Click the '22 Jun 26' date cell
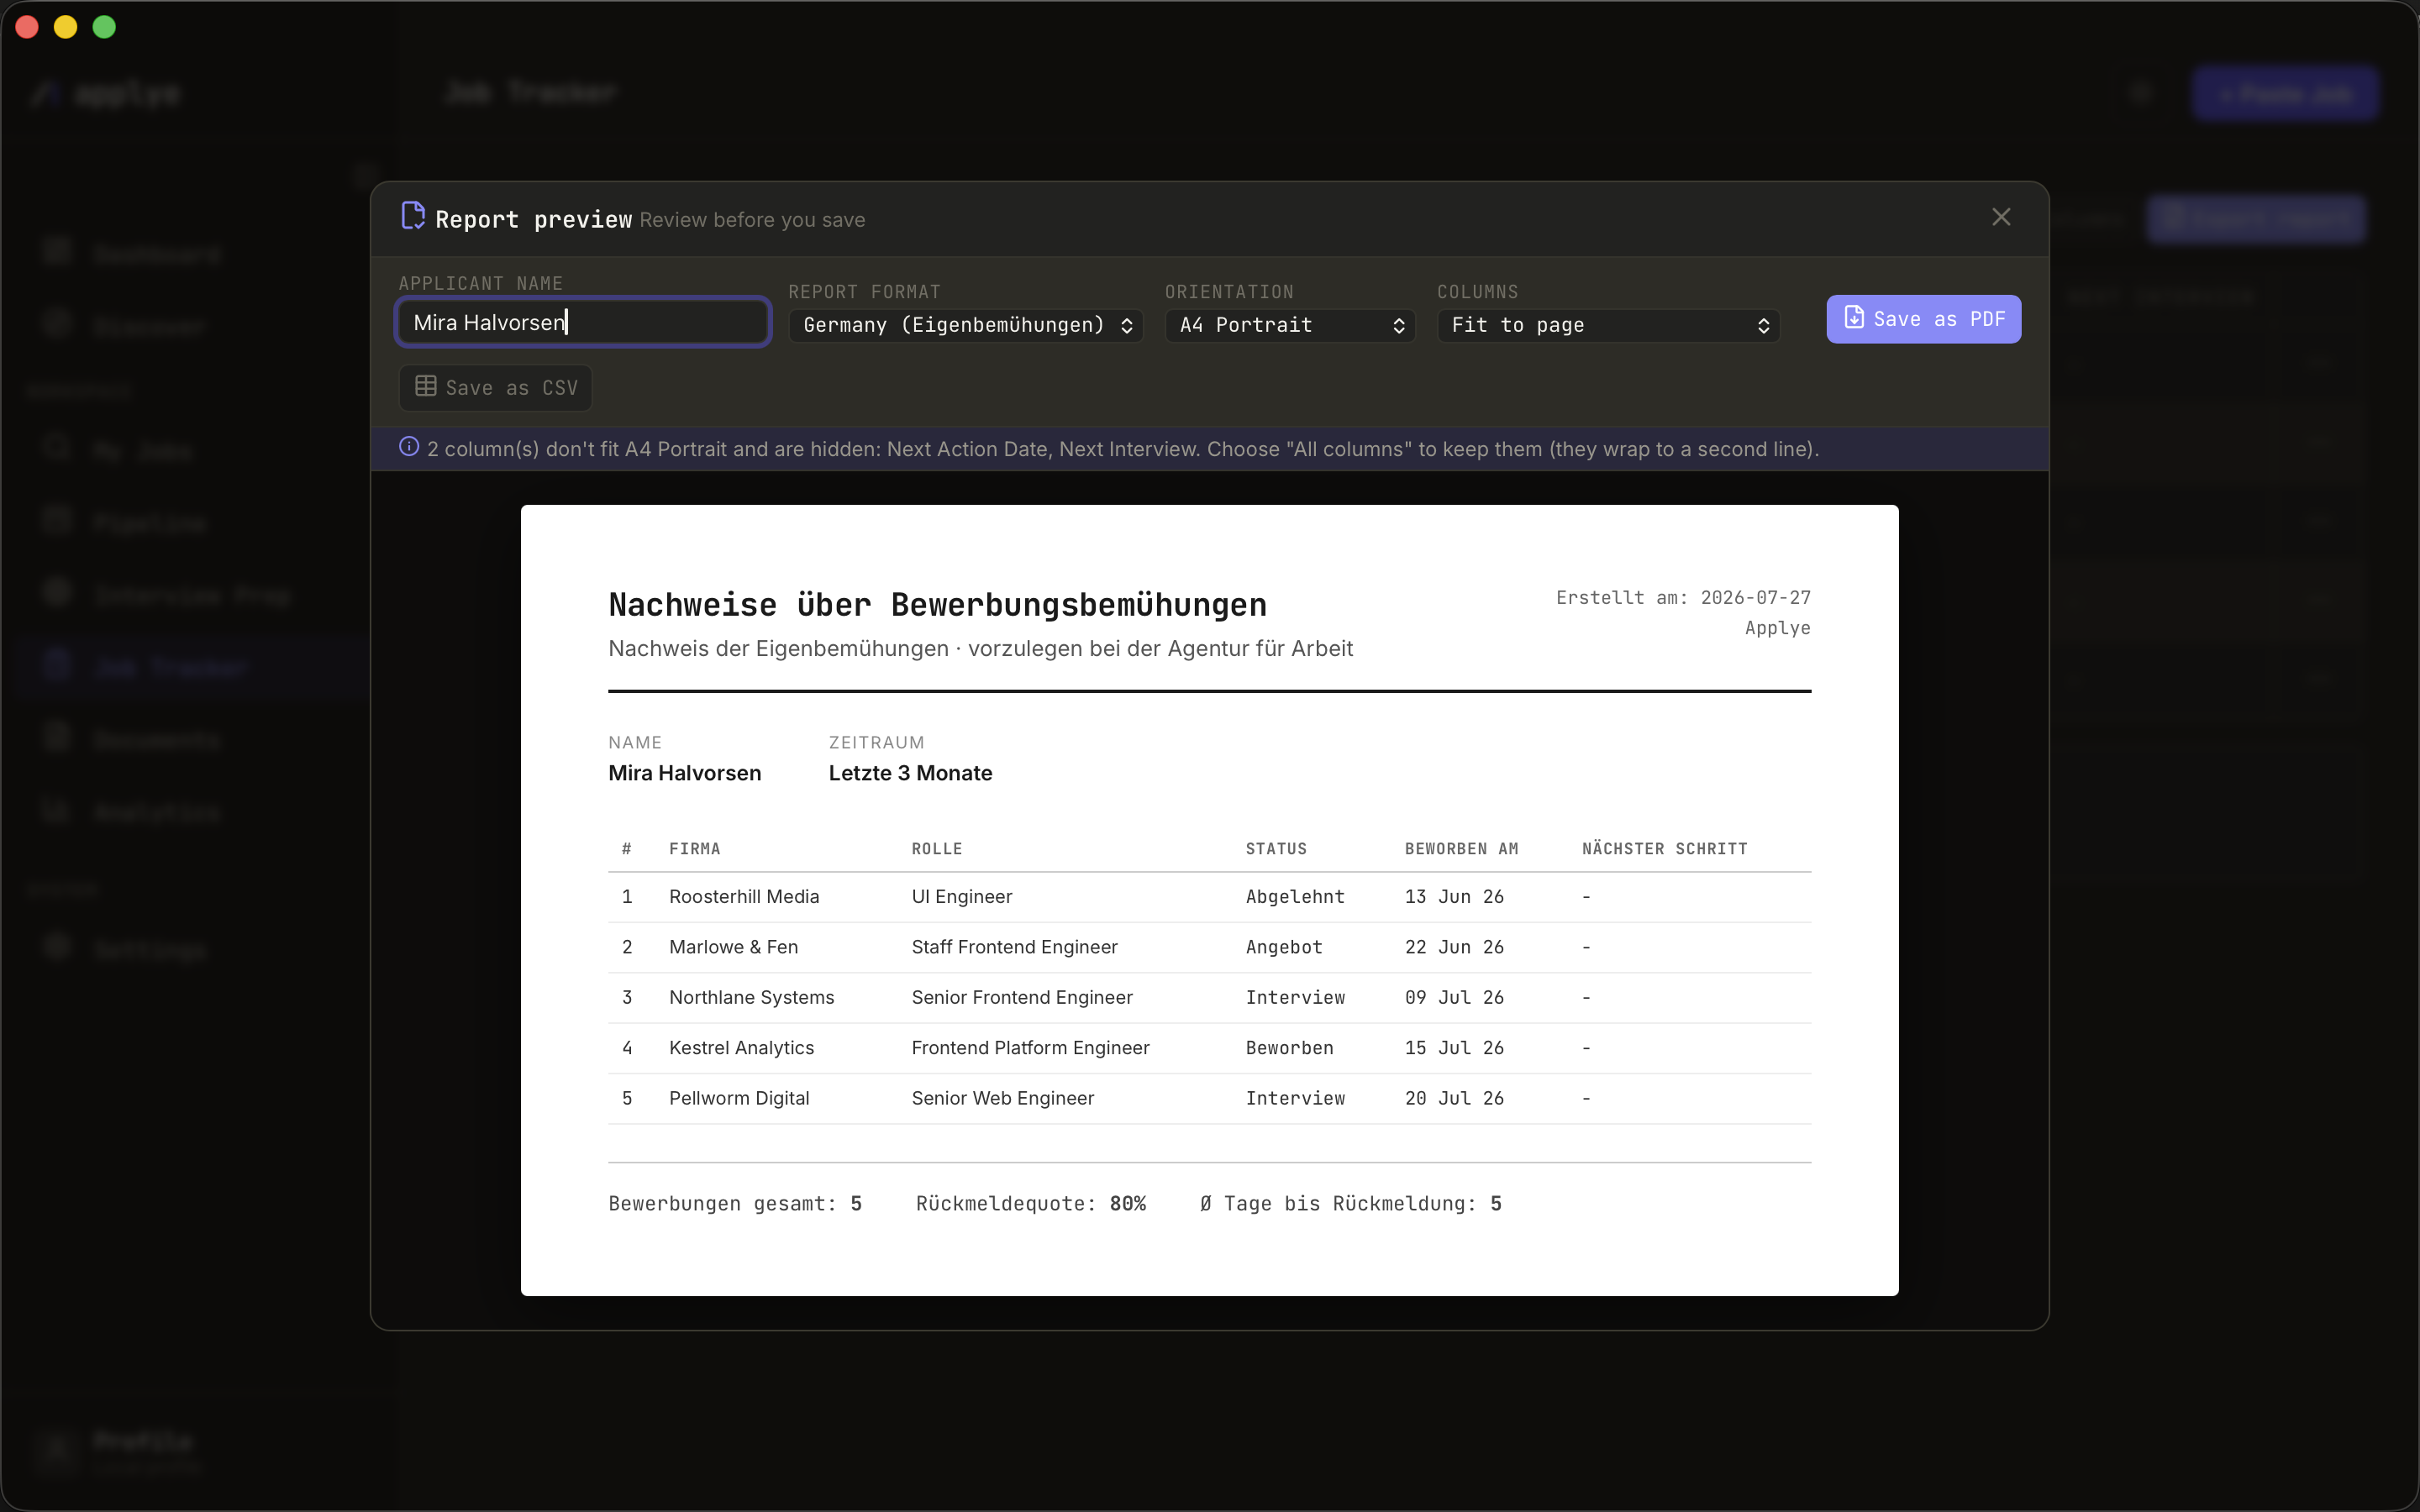Viewport: 2420px width, 1512px height. pos(1454,947)
